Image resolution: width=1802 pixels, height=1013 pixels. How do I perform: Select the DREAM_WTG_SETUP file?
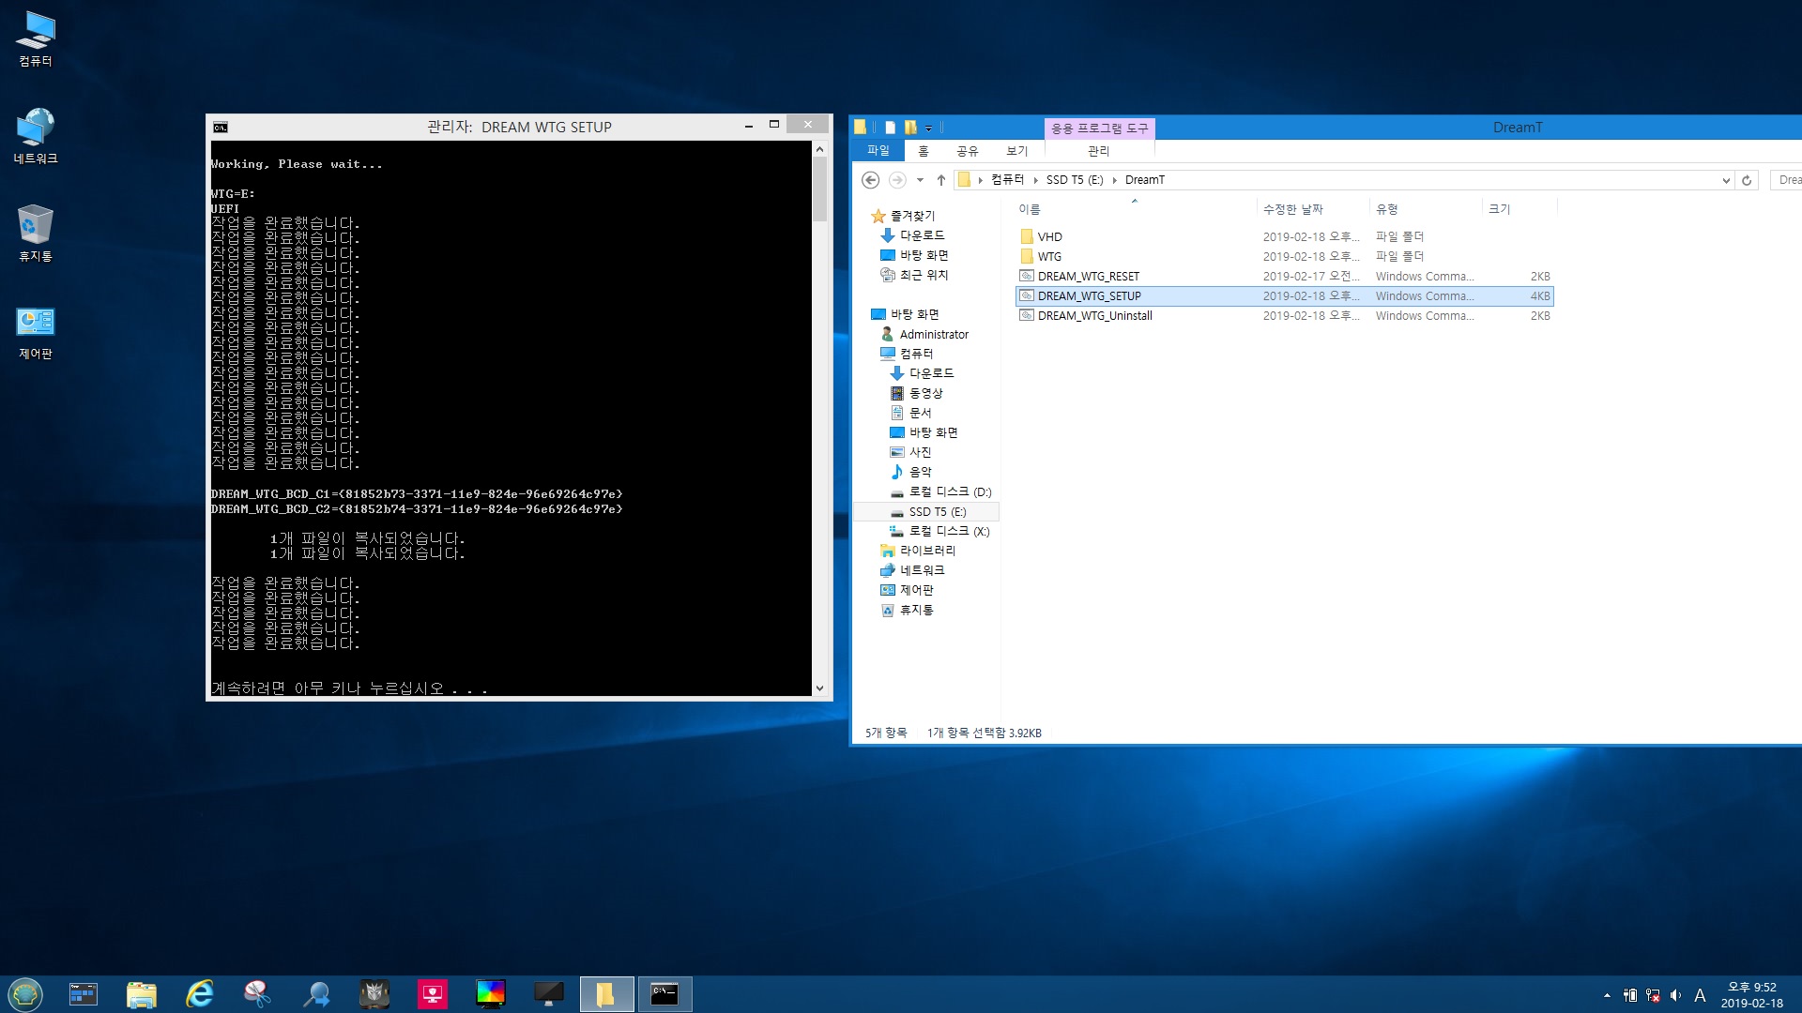1284,296
